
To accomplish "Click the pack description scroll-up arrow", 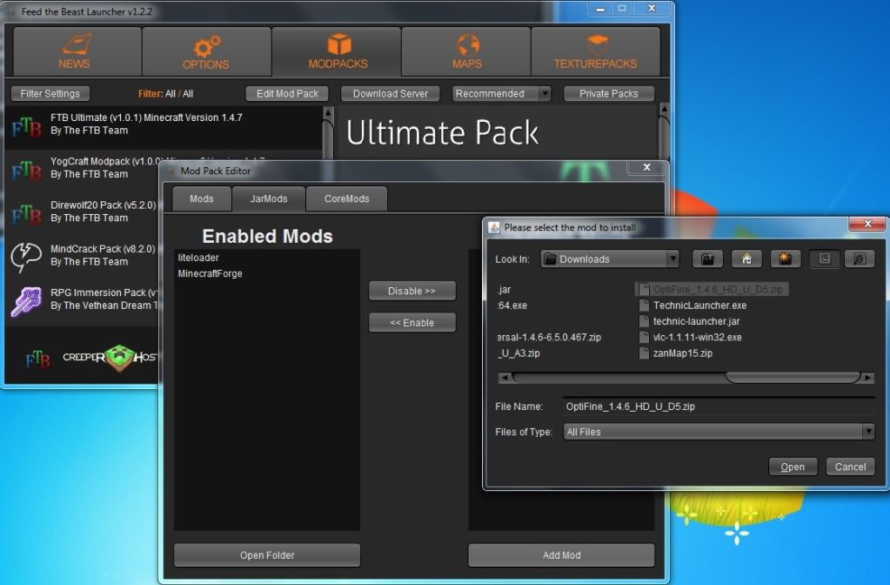I will (664, 109).
